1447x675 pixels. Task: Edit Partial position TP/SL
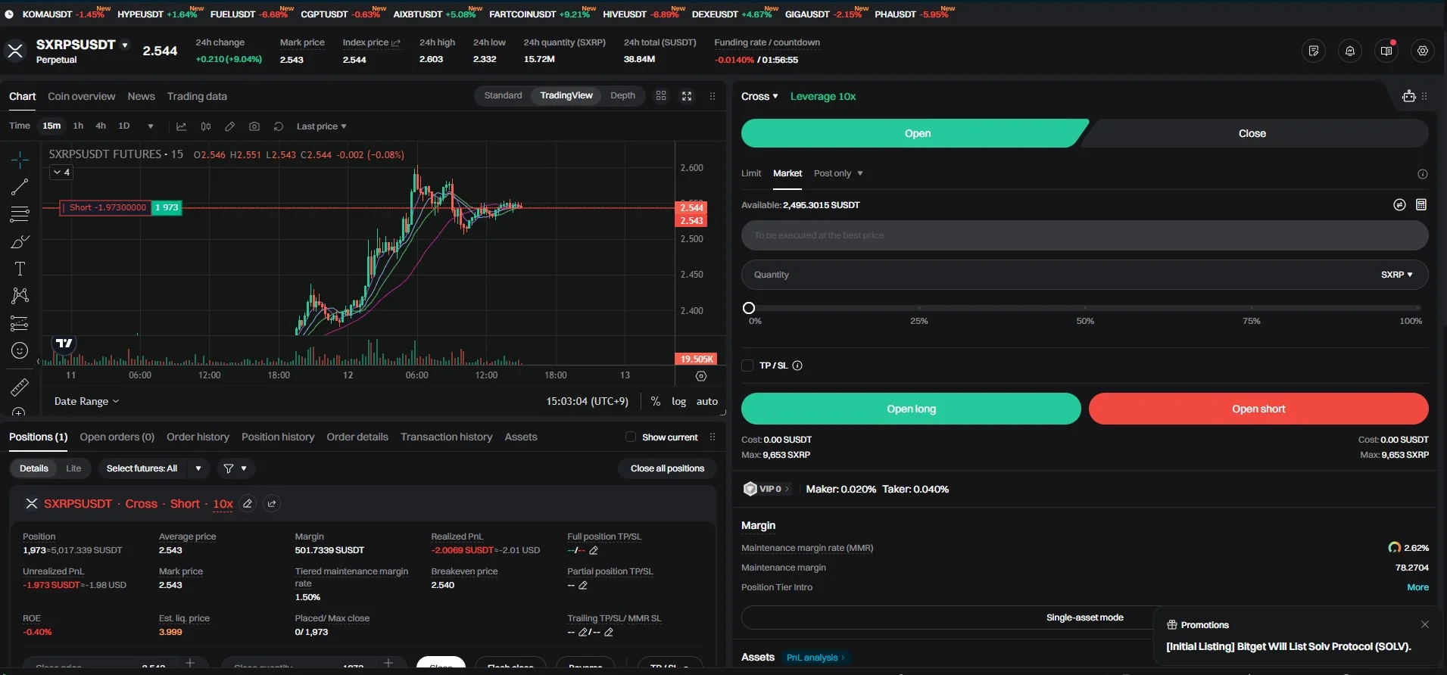pyautogui.click(x=583, y=586)
